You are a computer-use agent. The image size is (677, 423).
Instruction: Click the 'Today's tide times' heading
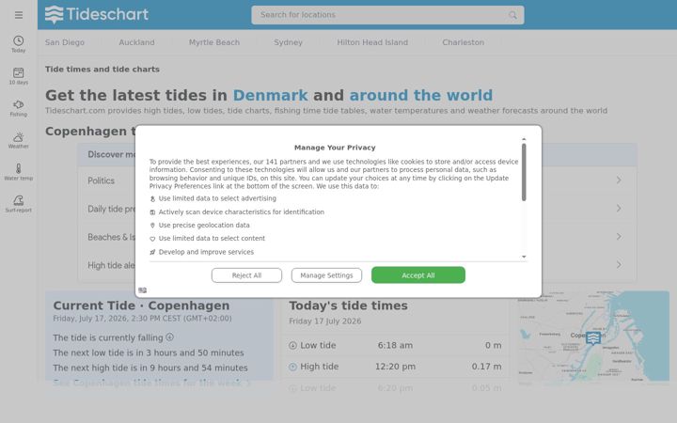[x=348, y=305]
